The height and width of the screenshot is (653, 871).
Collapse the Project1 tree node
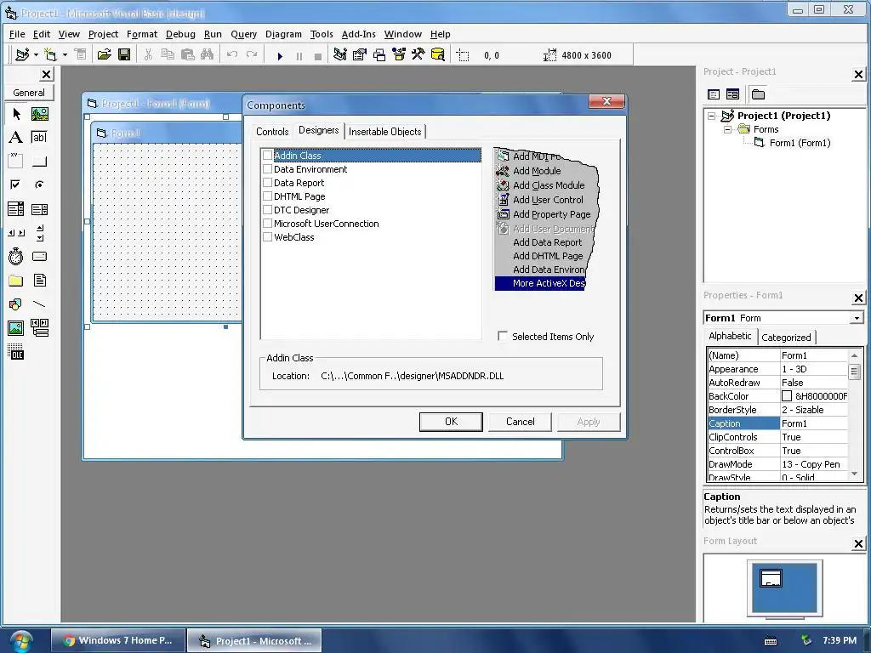pyautogui.click(x=712, y=116)
